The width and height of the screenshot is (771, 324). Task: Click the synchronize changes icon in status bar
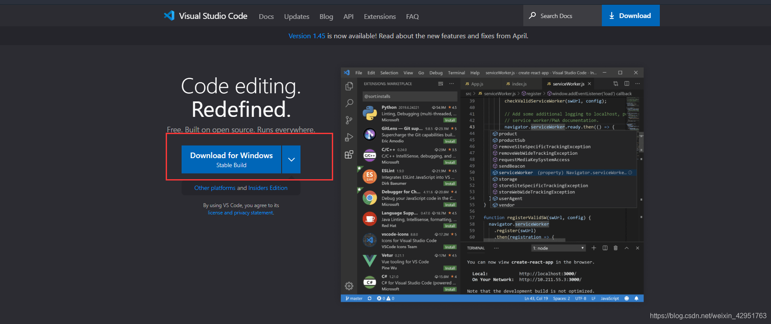click(x=370, y=298)
